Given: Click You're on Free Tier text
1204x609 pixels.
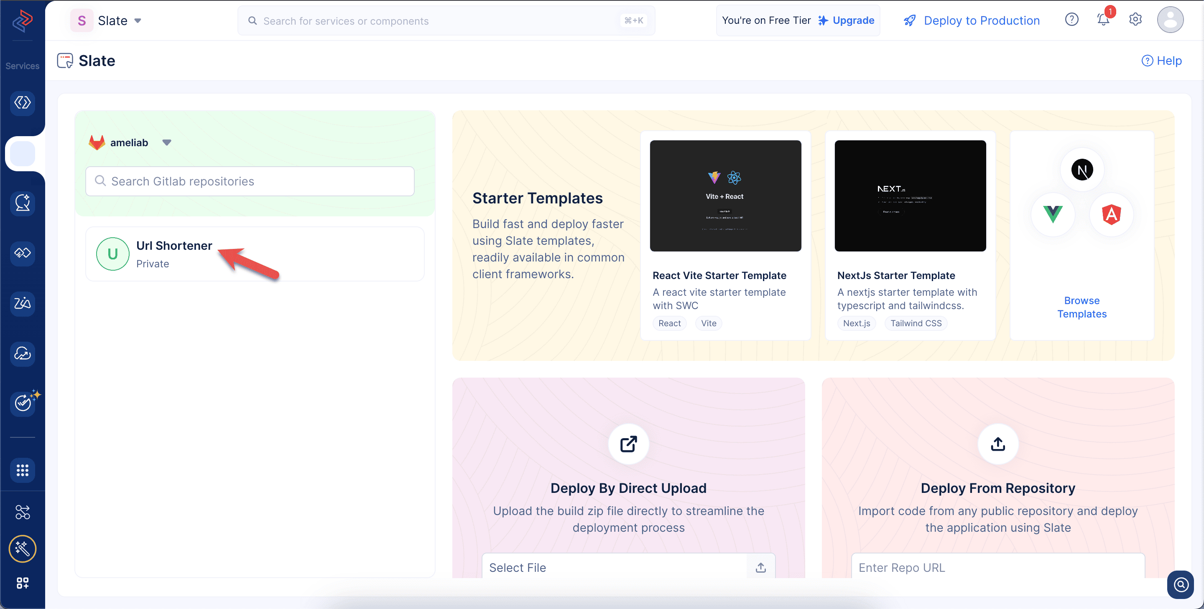Looking at the screenshot, I should 766,20.
